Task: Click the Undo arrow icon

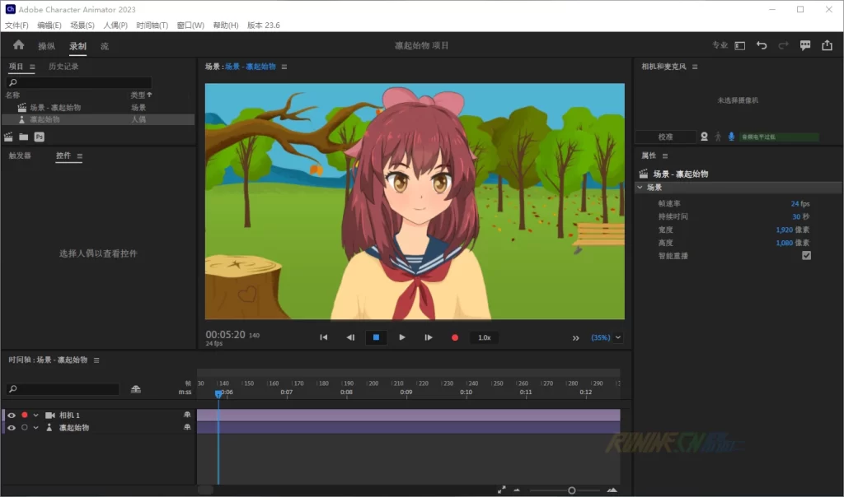Action: (x=762, y=45)
